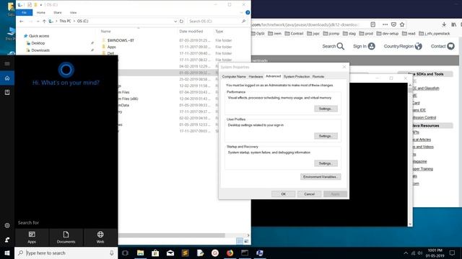Cancel the System Properties dialog
This screenshot has width=462, height=259.
click(309, 194)
